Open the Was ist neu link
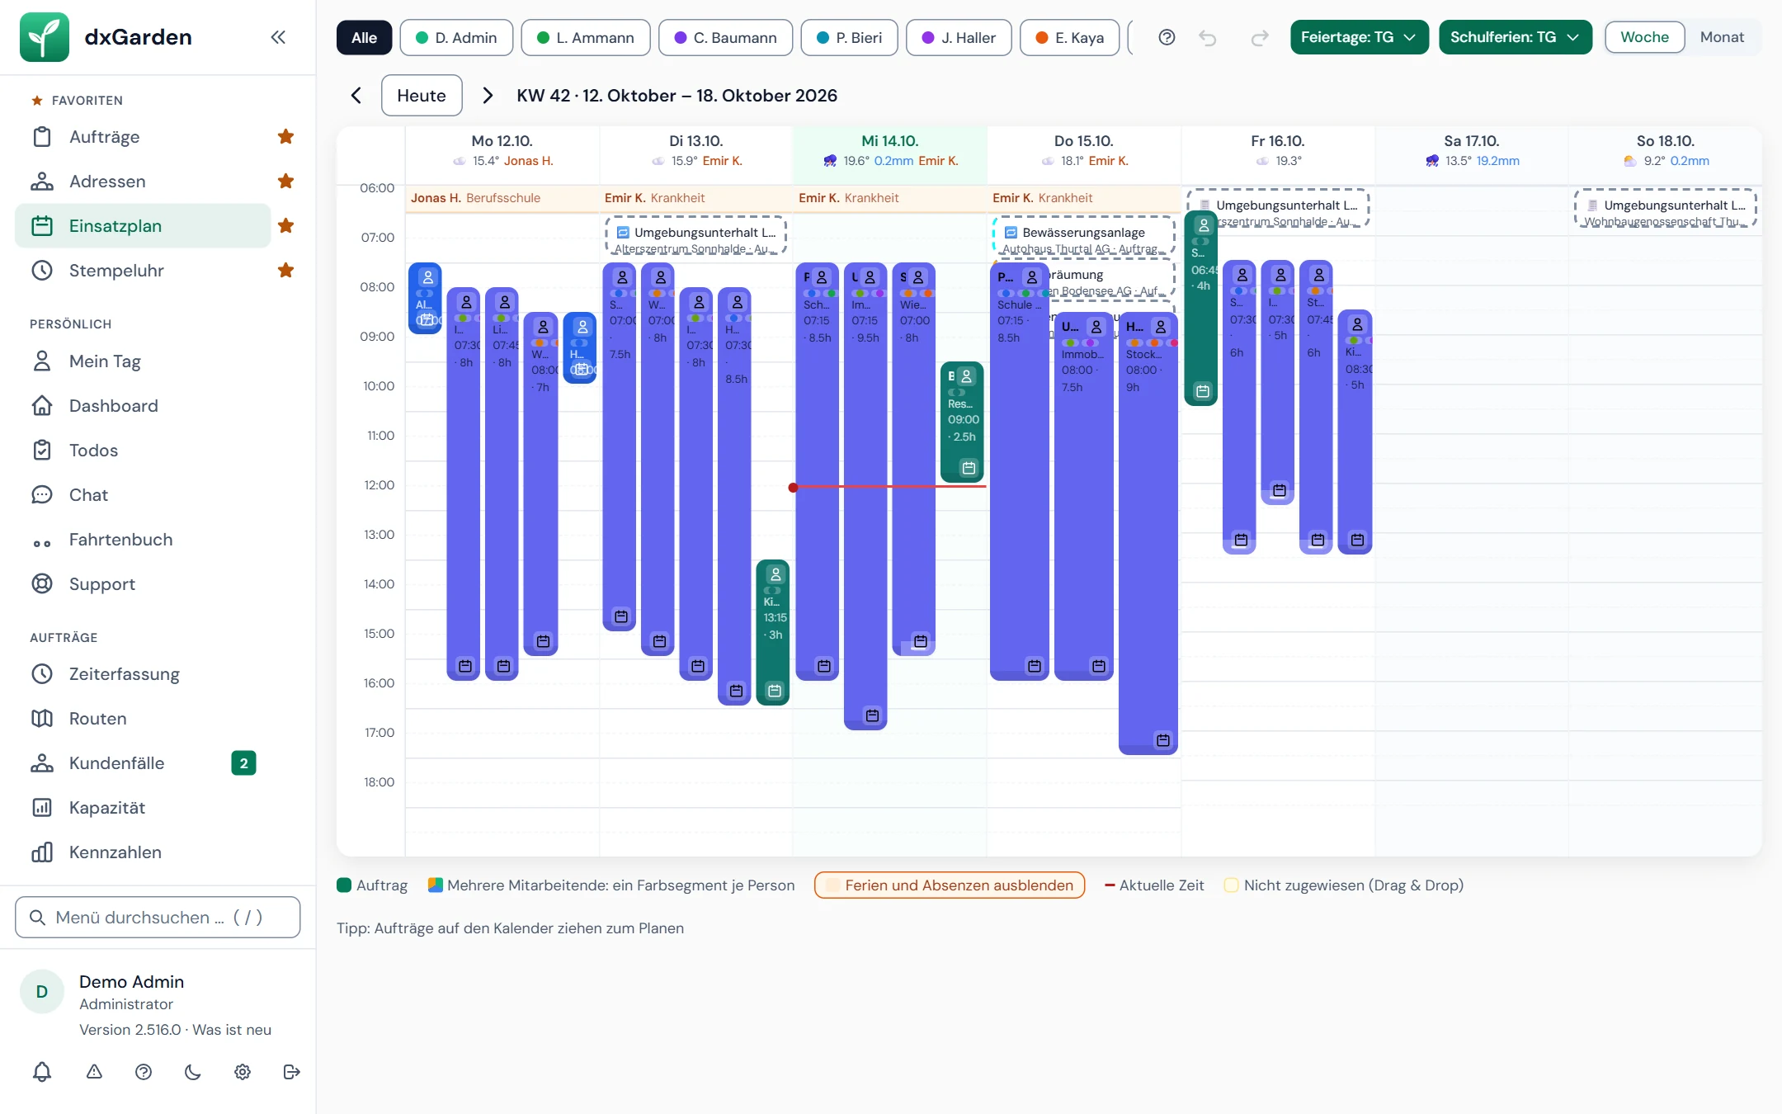 tap(232, 1030)
